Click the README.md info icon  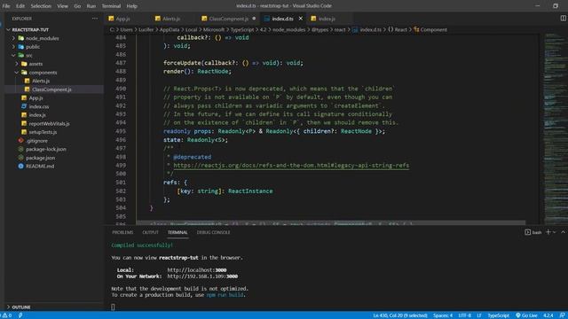[20, 166]
